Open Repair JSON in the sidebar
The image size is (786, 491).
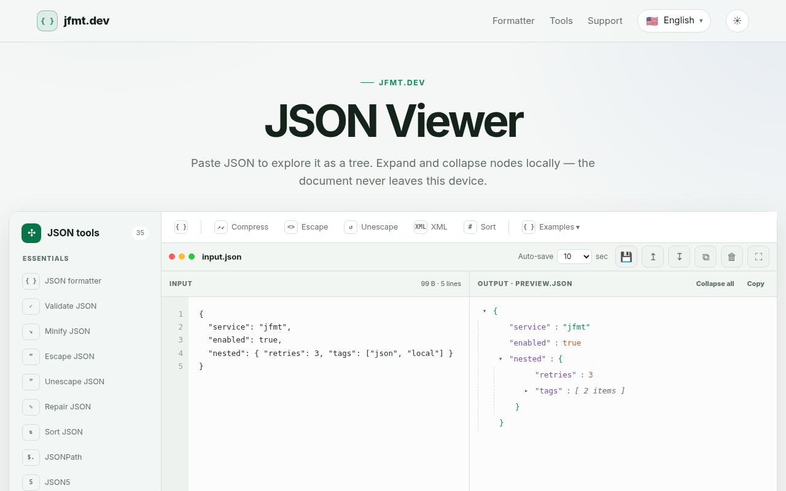[85, 407]
